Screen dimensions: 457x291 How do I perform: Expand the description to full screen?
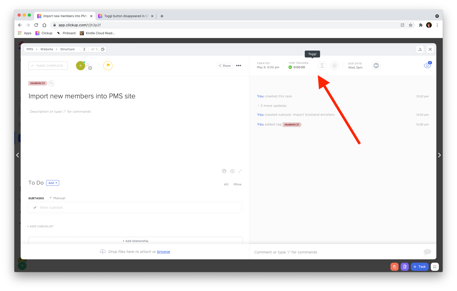[240, 171]
